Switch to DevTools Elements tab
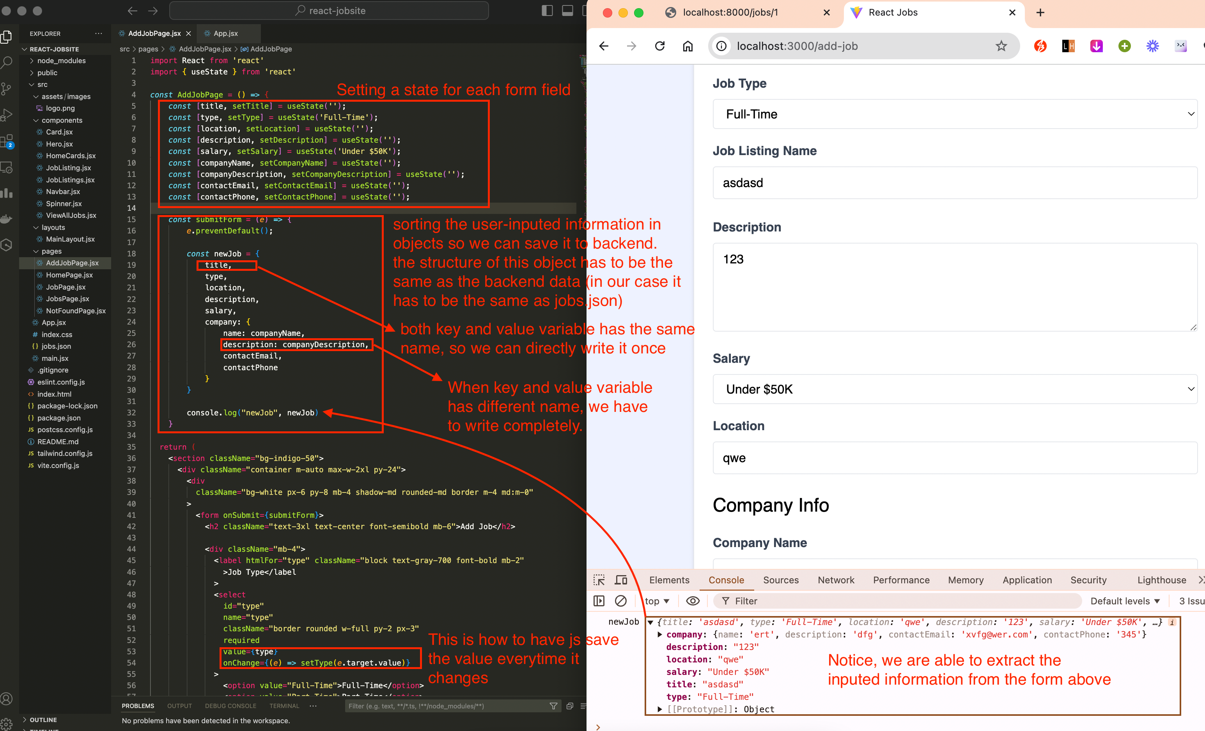 (669, 580)
